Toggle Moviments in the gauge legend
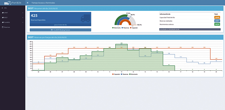Viewport: 225px width, 110px height. 116,28
